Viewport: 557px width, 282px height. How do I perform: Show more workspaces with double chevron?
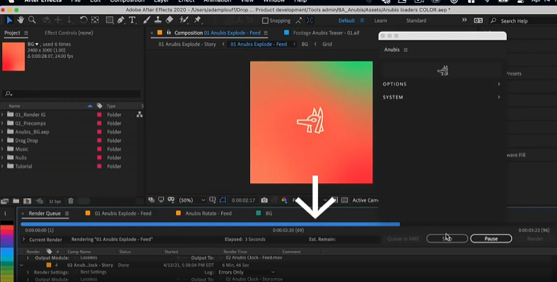point(464,20)
